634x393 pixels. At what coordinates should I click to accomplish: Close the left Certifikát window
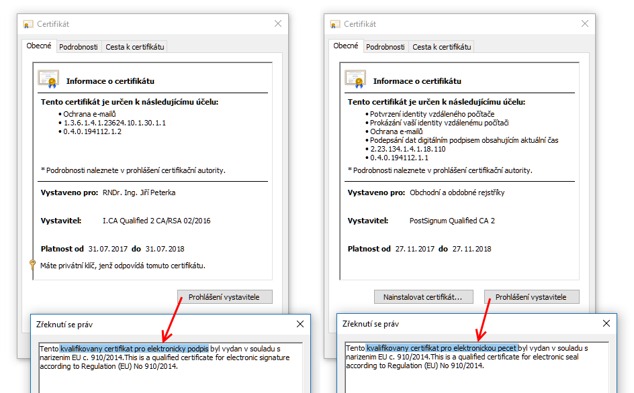tap(278, 23)
